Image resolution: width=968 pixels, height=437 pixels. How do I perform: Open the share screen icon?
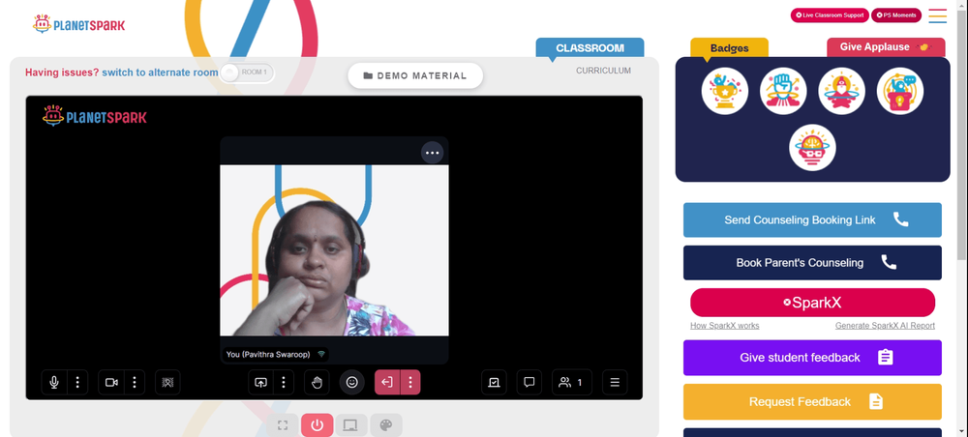point(260,382)
